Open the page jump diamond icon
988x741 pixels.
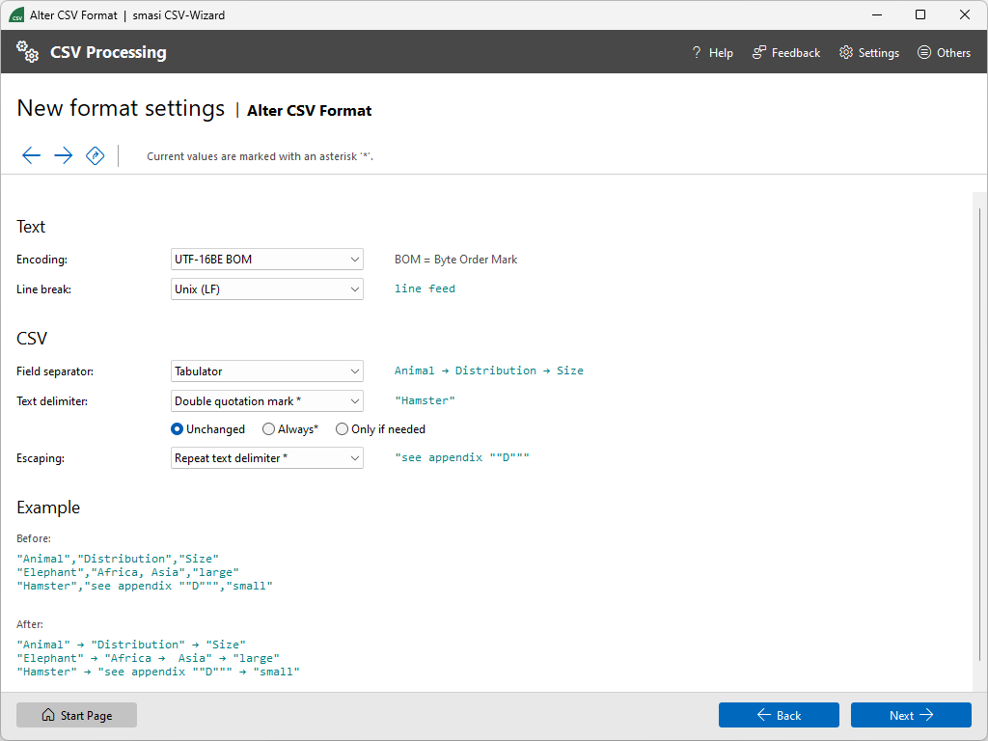pos(95,155)
